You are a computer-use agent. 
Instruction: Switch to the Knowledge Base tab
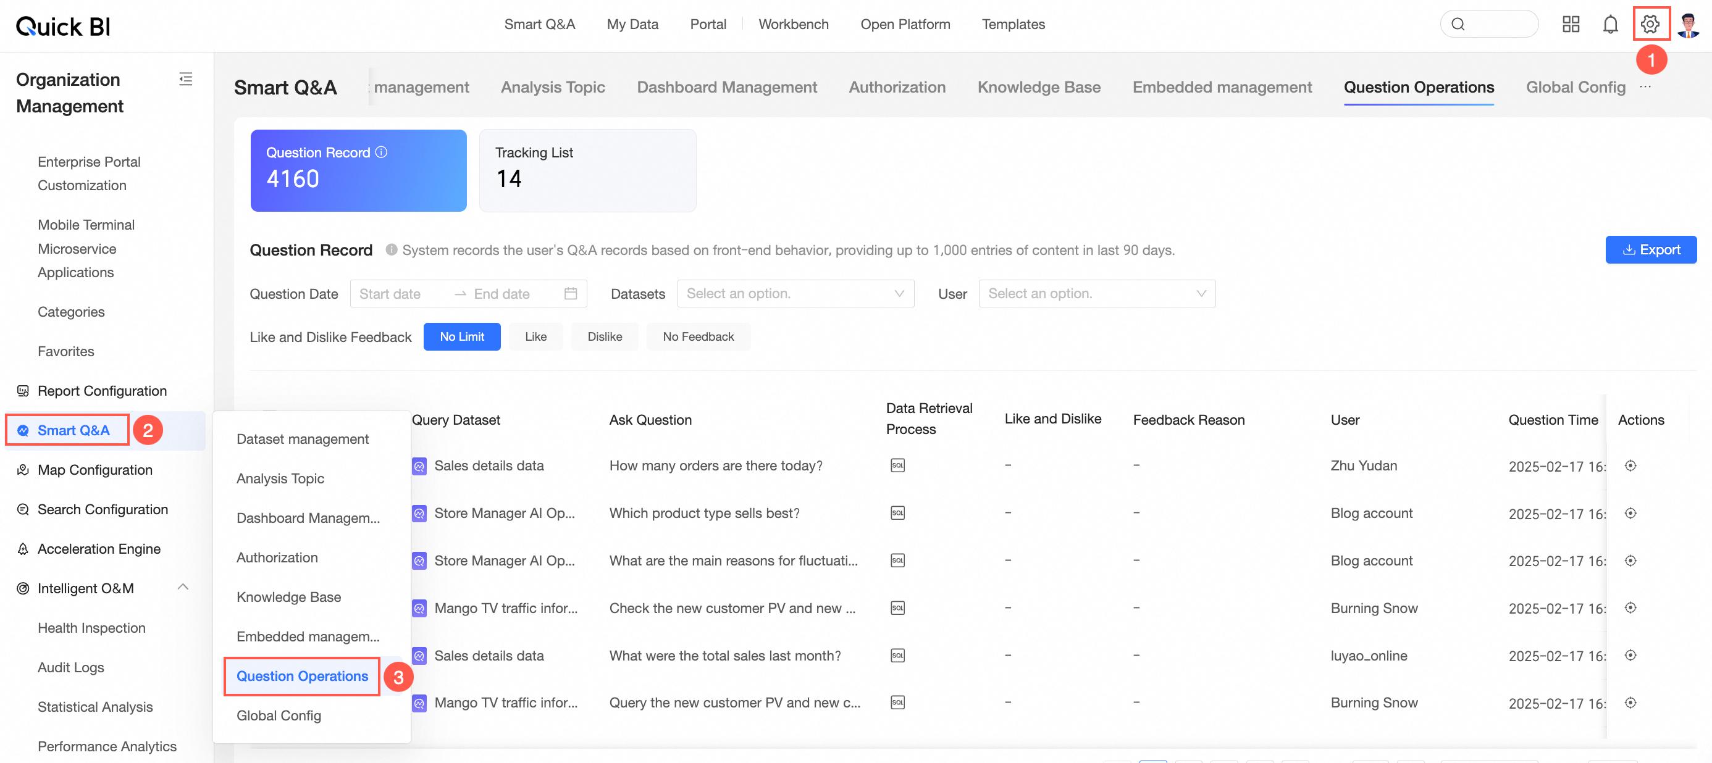(1039, 87)
